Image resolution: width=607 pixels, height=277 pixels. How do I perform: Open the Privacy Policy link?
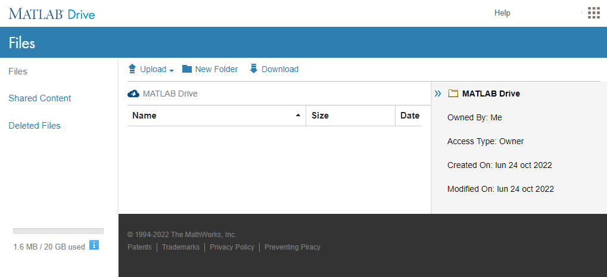[232, 247]
